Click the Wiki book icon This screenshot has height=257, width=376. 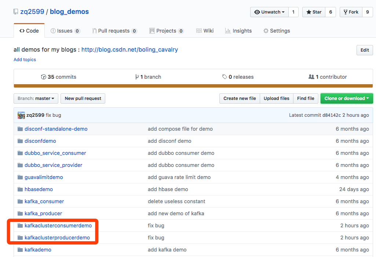pyautogui.click(x=199, y=31)
